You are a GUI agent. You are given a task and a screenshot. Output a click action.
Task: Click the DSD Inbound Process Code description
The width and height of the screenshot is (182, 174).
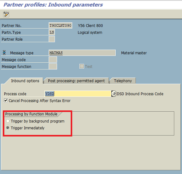(x=140, y=94)
